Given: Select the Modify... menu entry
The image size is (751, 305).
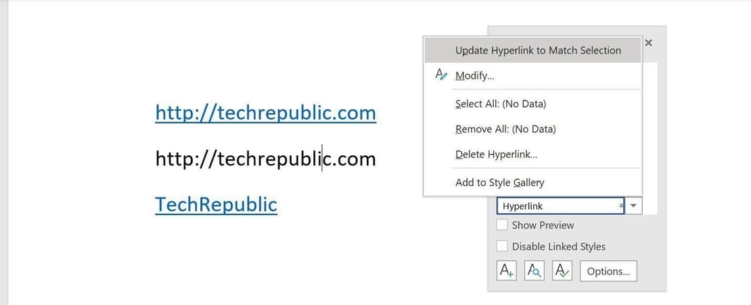Looking at the screenshot, I should (474, 76).
